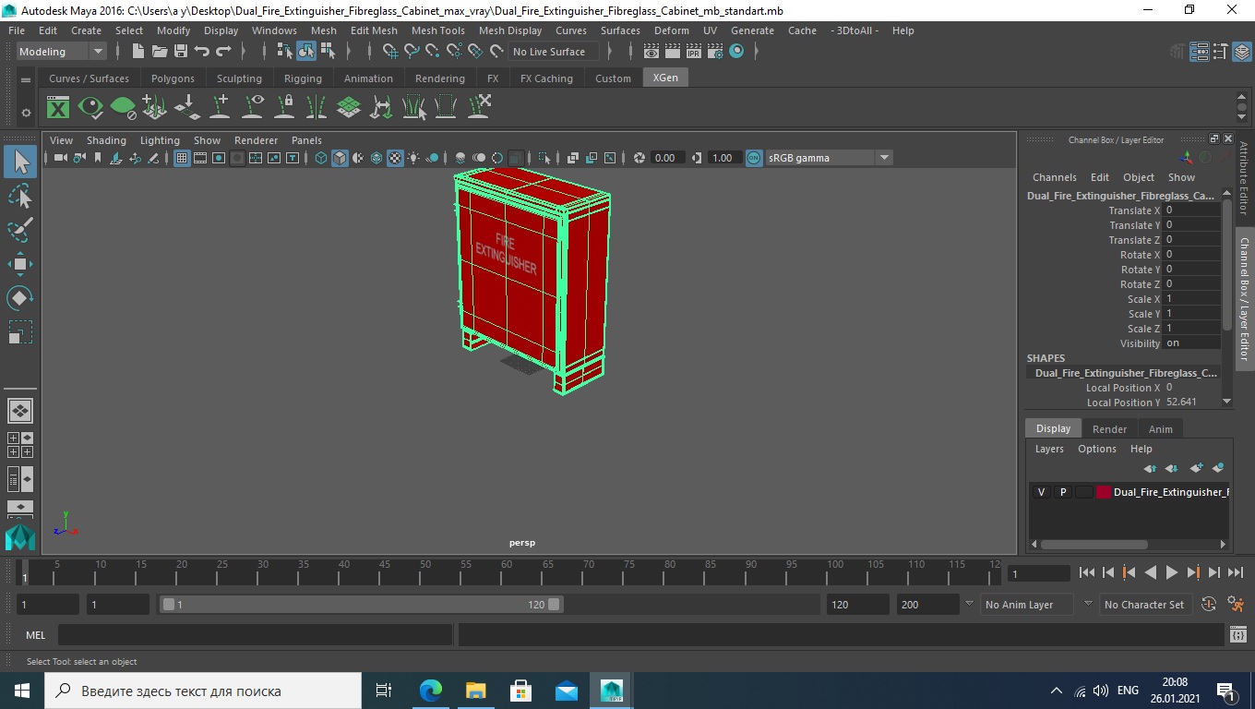Screen dimensions: 1255x709
Task: Select Dual_Fire_Extinguisher layer name
Action: [x=1170, y=492]
